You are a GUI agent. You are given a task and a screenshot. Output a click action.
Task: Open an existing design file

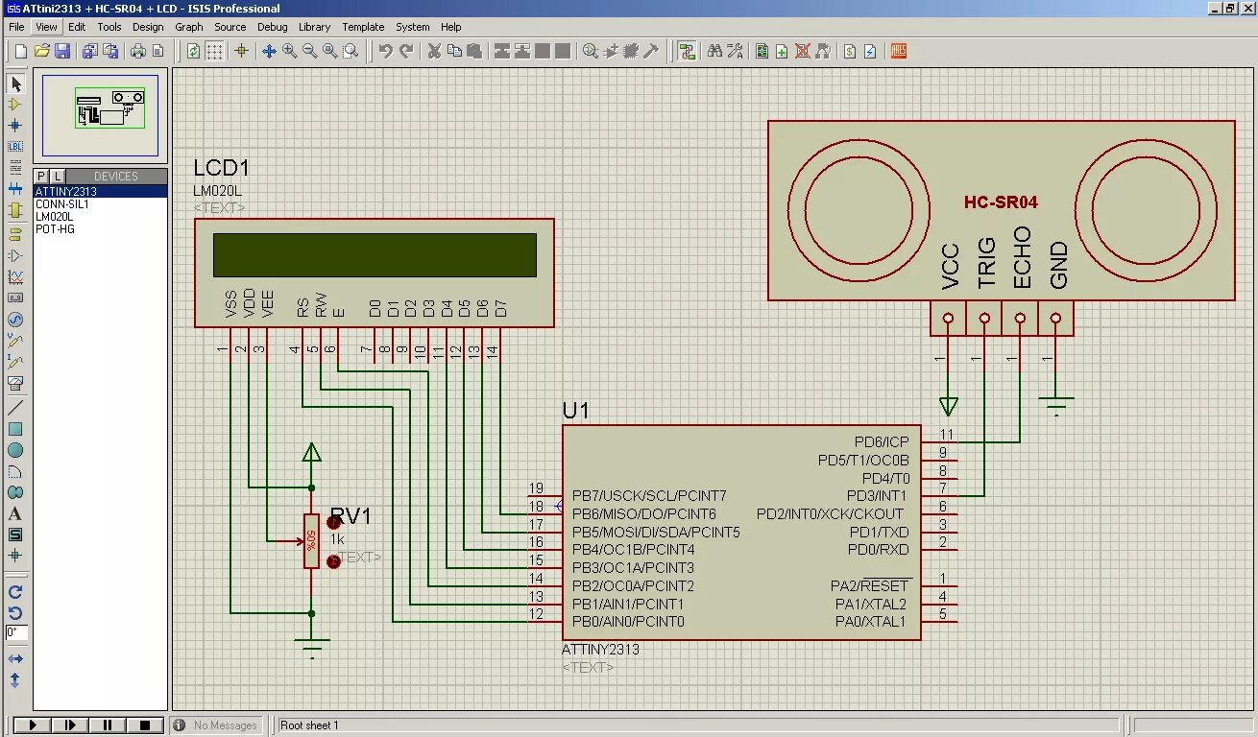click(41, 51)
